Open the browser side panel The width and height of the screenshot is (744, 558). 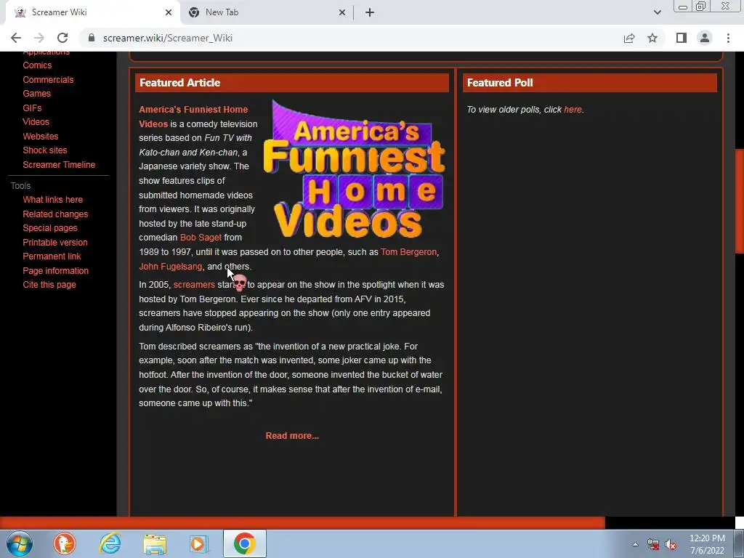click(682, 38)
